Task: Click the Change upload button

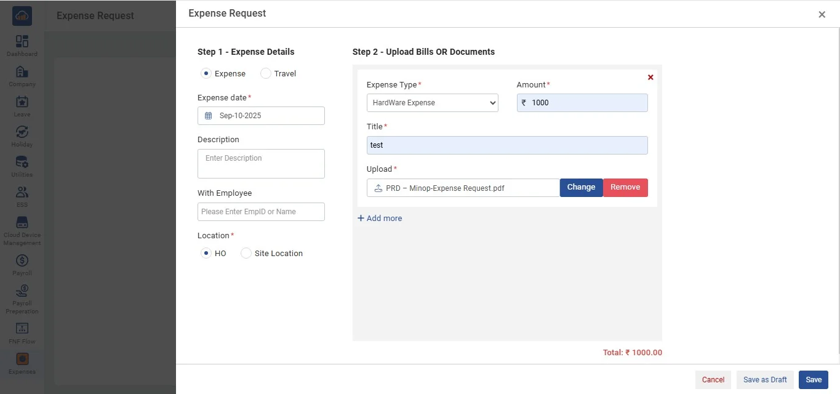Action: (581, 188)
